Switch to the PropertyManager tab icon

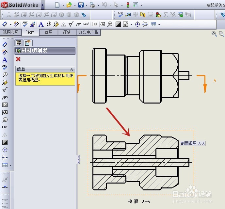tap(28, 43)
